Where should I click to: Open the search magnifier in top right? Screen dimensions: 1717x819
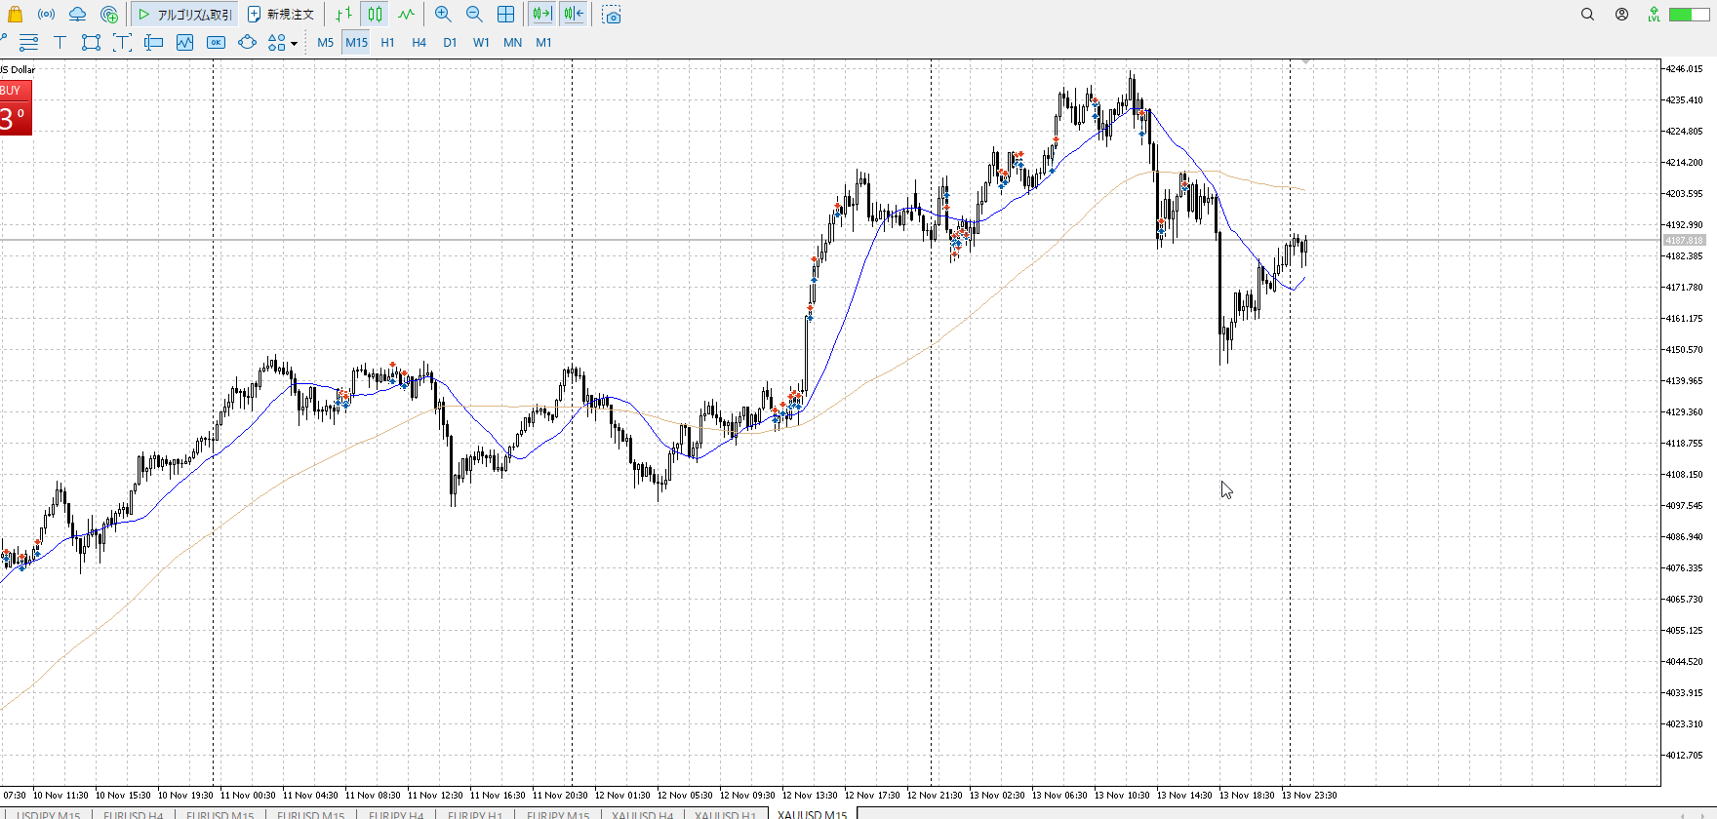(x=1587, y=15)
